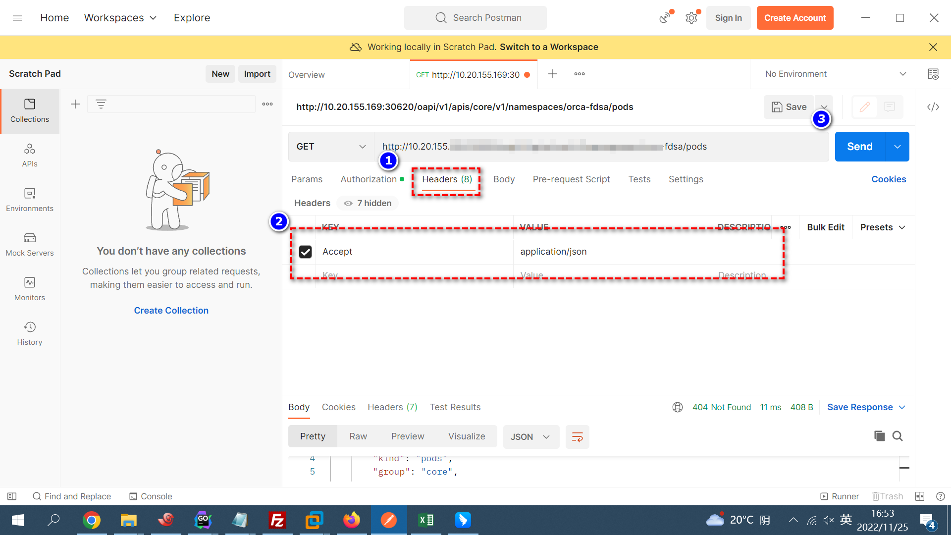This screenshot has width=951, height=535.
Task: Show the 7 hidden headers
Action: 368,203
